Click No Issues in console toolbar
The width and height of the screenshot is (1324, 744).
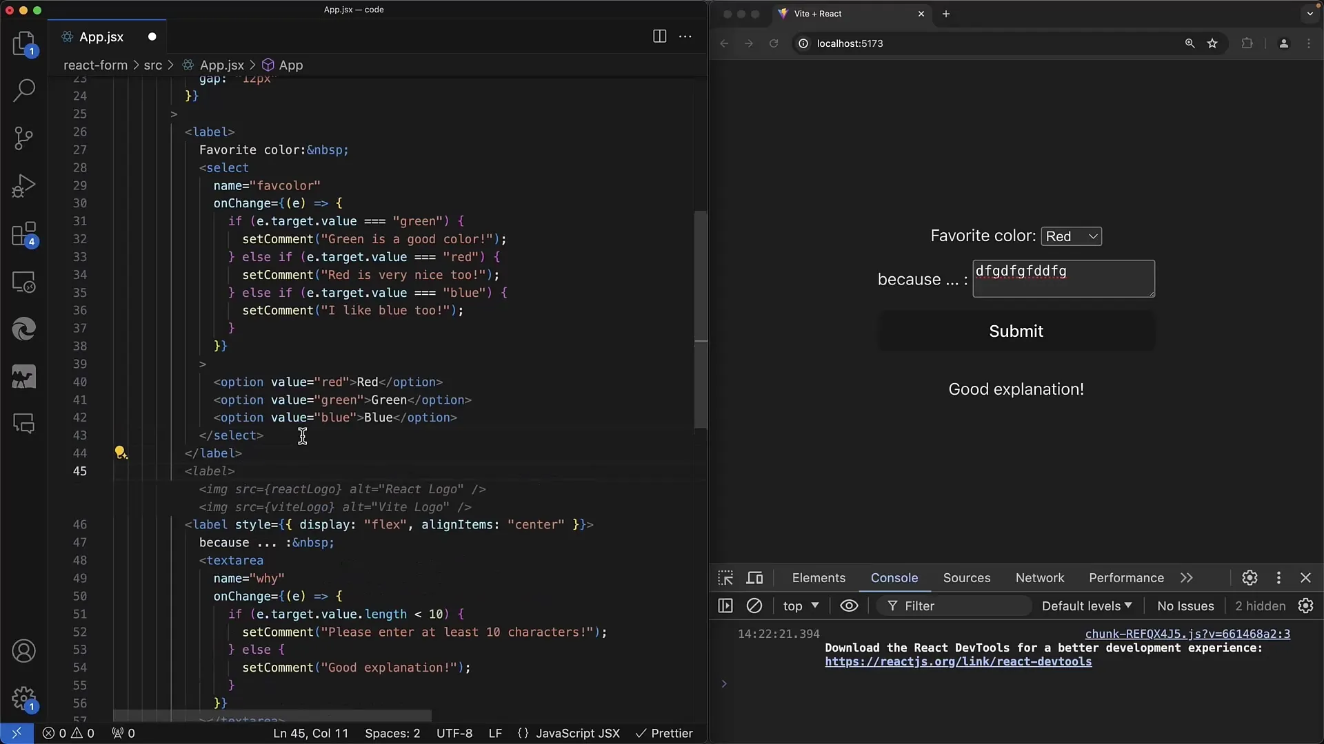(x=1185, y=606)
